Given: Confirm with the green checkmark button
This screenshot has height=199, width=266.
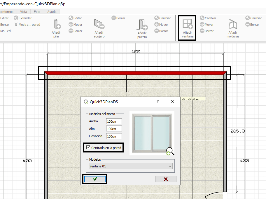Looking at the screenshot, I should pos(95,179).
